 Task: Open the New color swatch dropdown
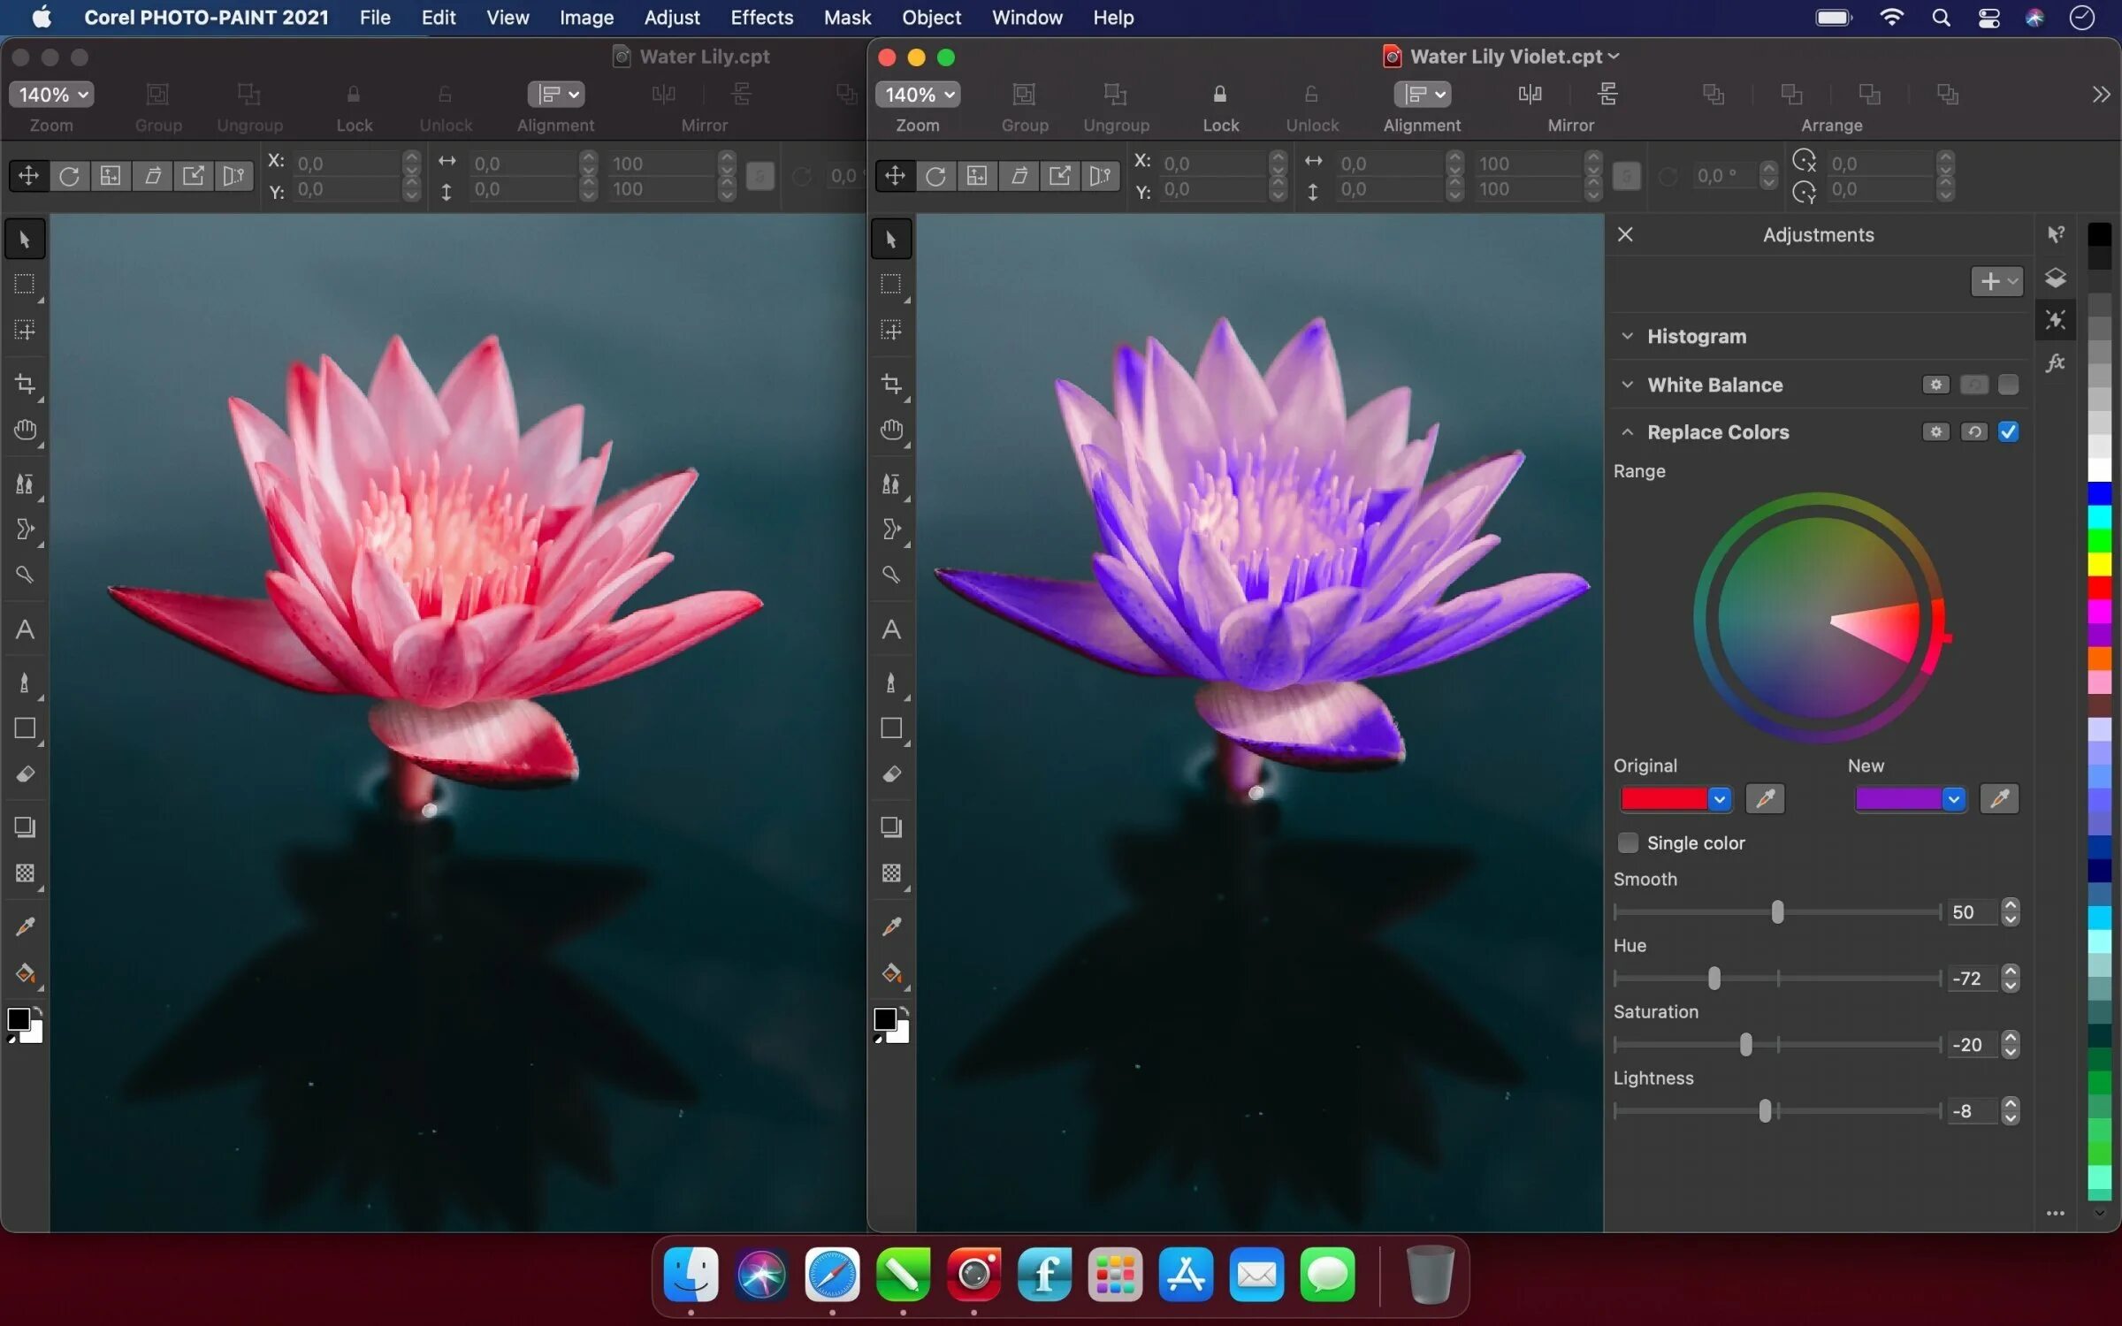1954,798
